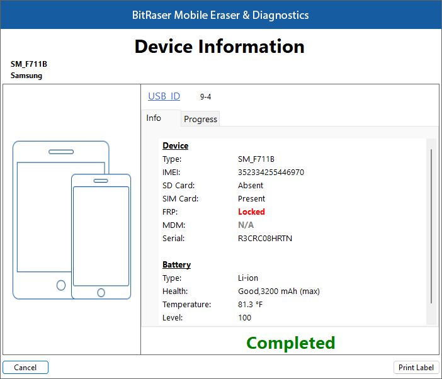
Task: Switch to the Progress tab
Action: coord(200,119)
